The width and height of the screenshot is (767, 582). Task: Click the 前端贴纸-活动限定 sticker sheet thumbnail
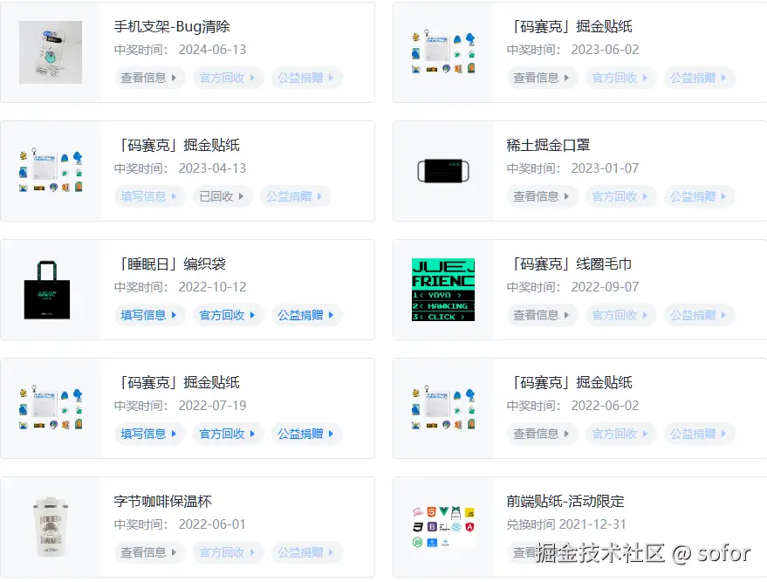(442, 527)
